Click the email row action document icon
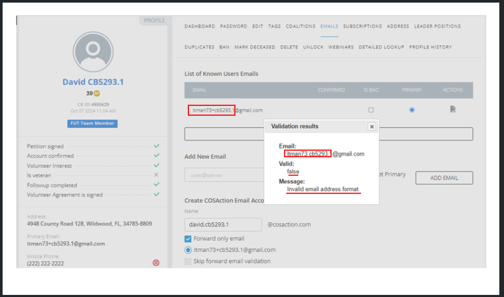The width and height of the screenshot is (504, 297). 453,110
